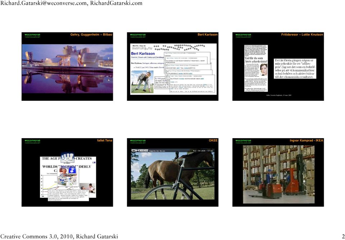Open the fallet Tena slide thumbnail
Screen dimensions: 345x240
point(67,172)
